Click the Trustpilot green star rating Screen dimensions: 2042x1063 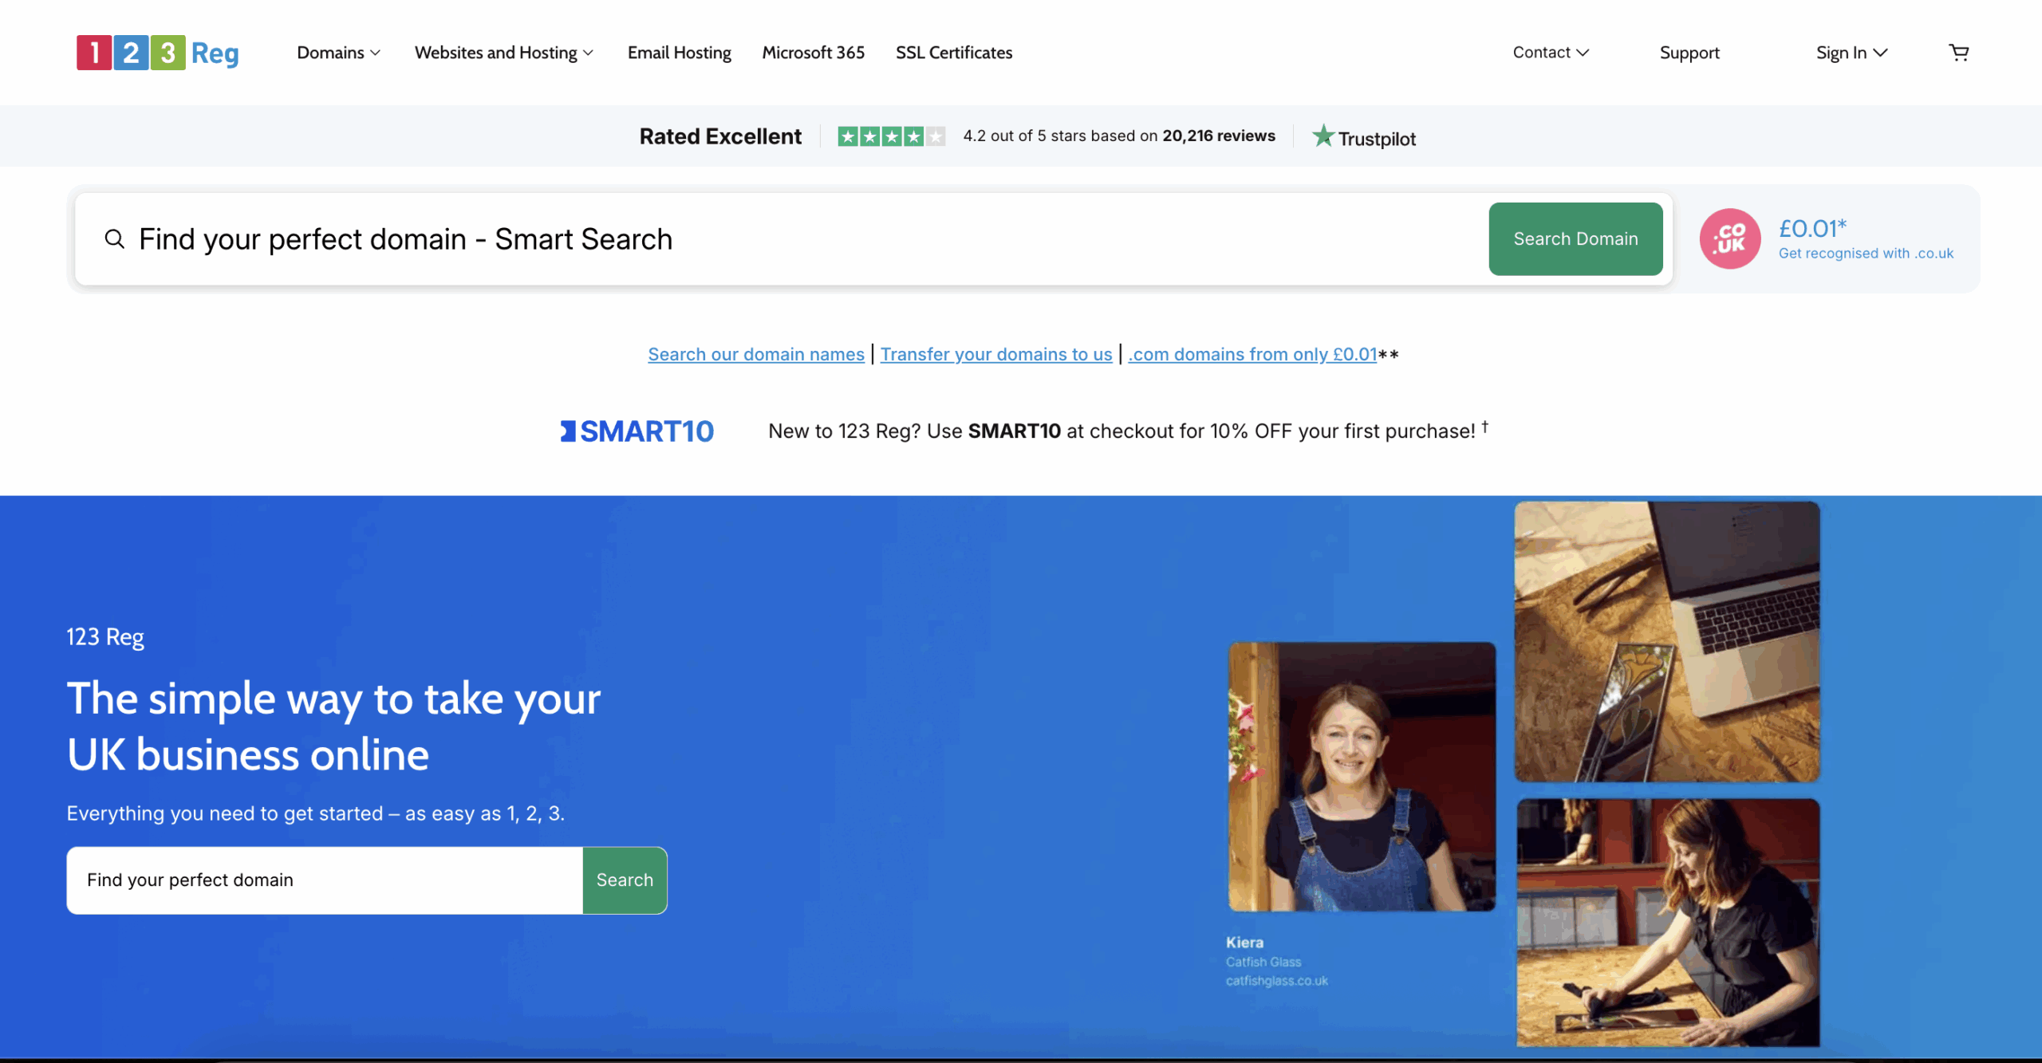(x=891, y=136)
